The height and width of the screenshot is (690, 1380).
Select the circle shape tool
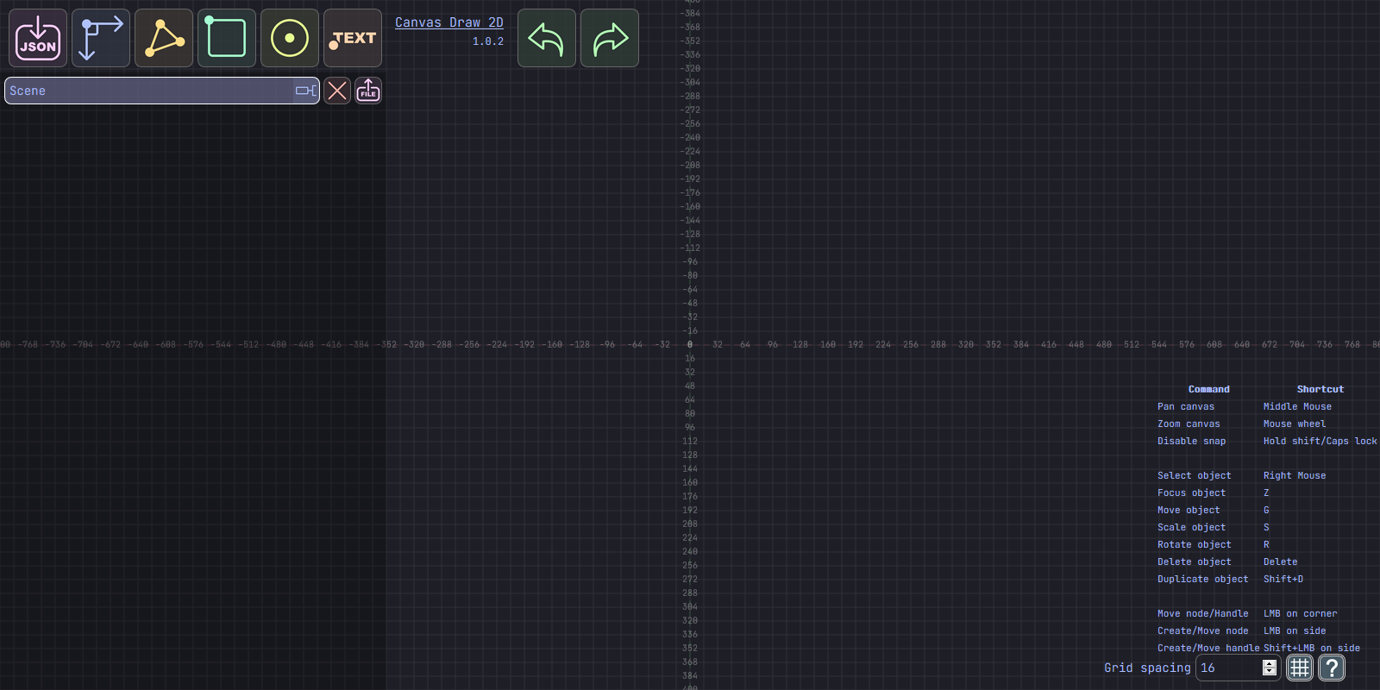pos(290,38)
